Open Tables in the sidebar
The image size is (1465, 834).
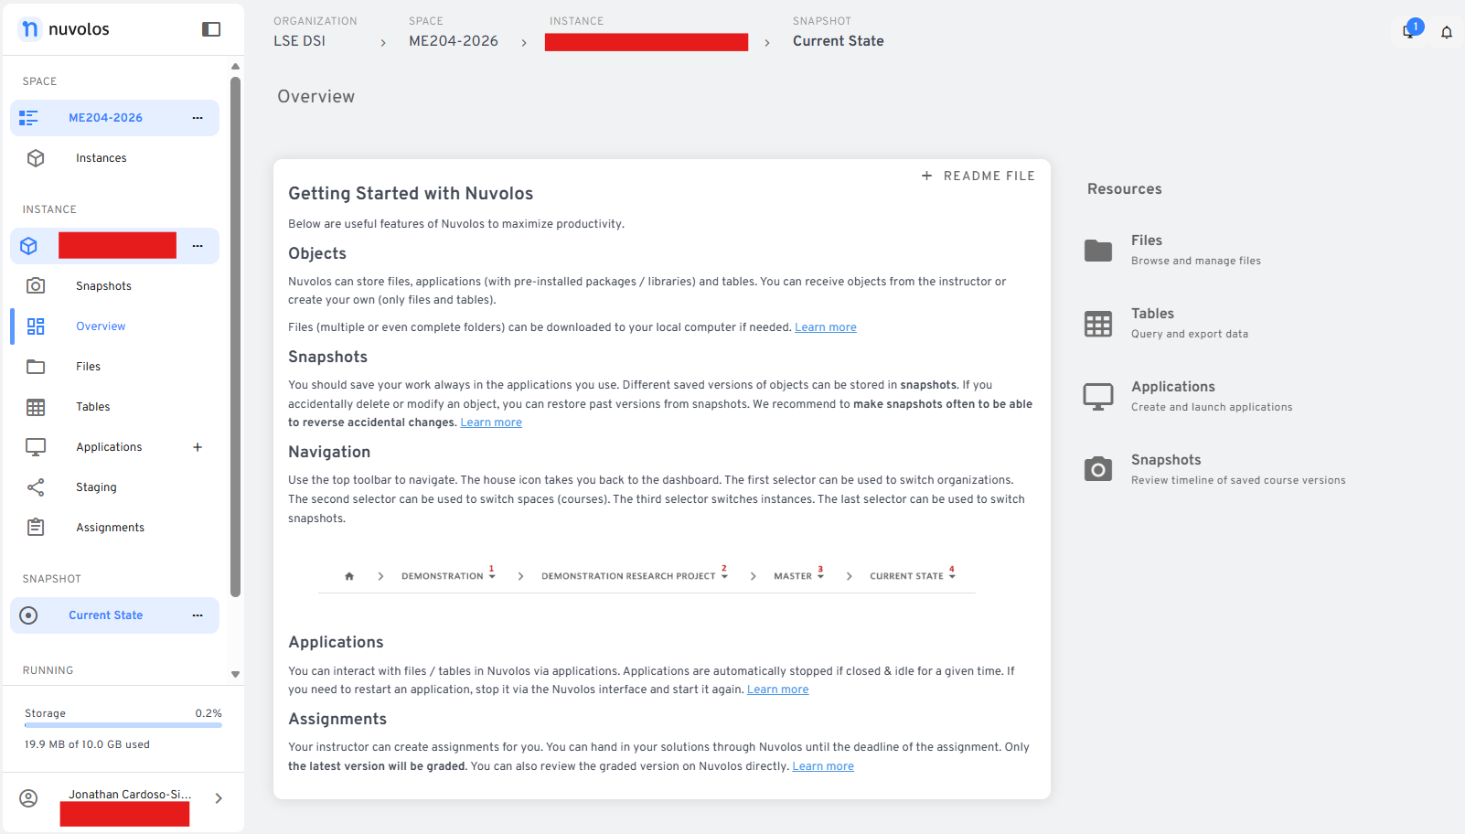click(93, 407)
